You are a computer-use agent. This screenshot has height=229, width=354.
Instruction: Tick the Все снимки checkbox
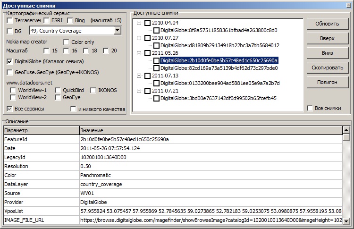(310, 109)
